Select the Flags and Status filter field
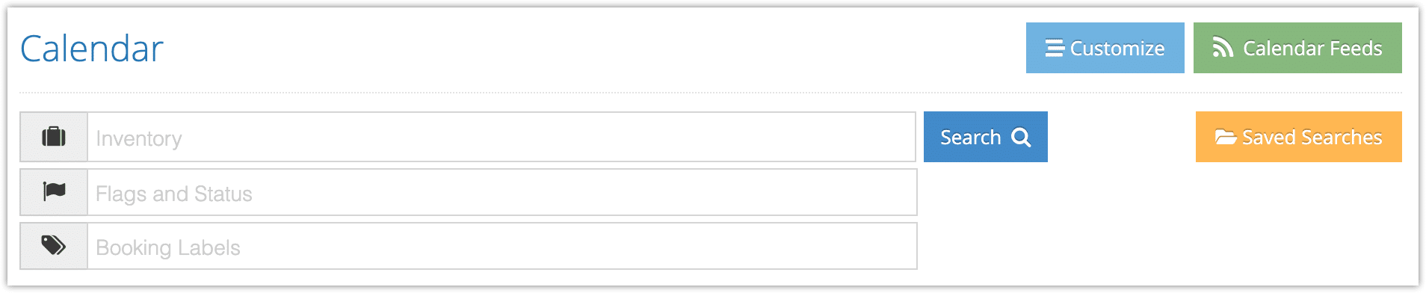The image size is (1426, 293). 502,192
